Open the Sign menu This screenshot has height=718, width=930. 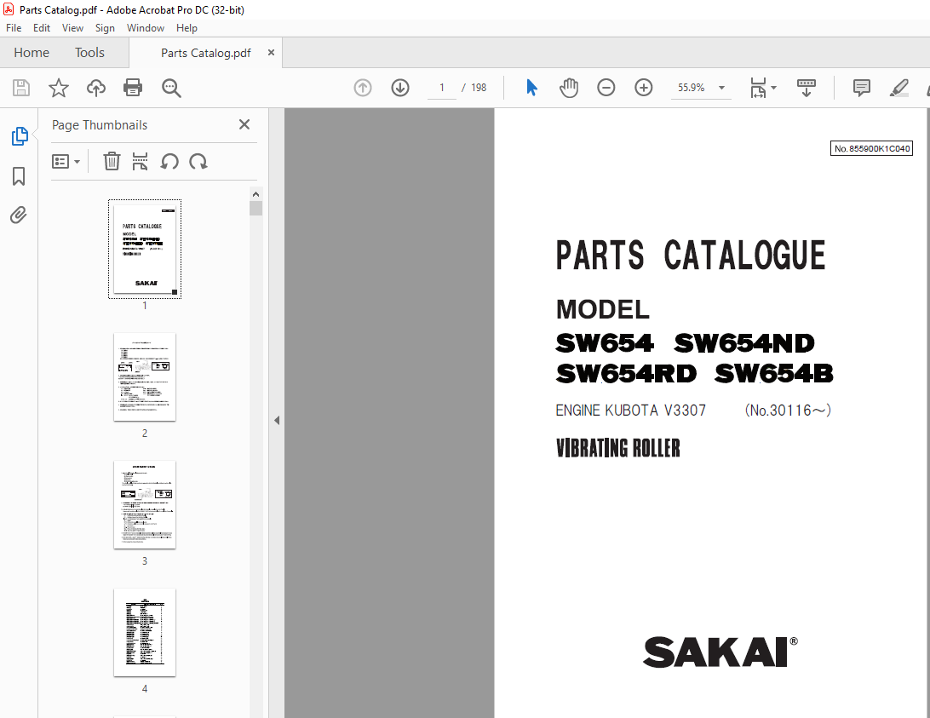point(105,28)
